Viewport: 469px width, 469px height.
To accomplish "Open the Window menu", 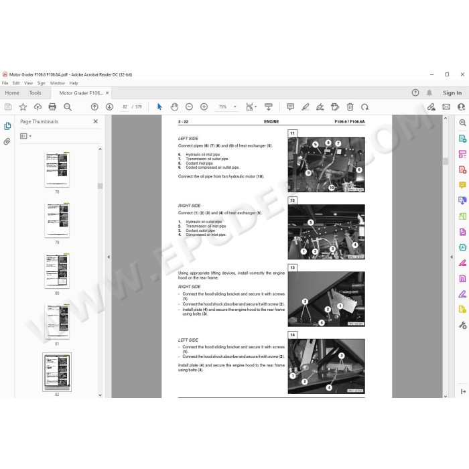I will click(57, 83).
